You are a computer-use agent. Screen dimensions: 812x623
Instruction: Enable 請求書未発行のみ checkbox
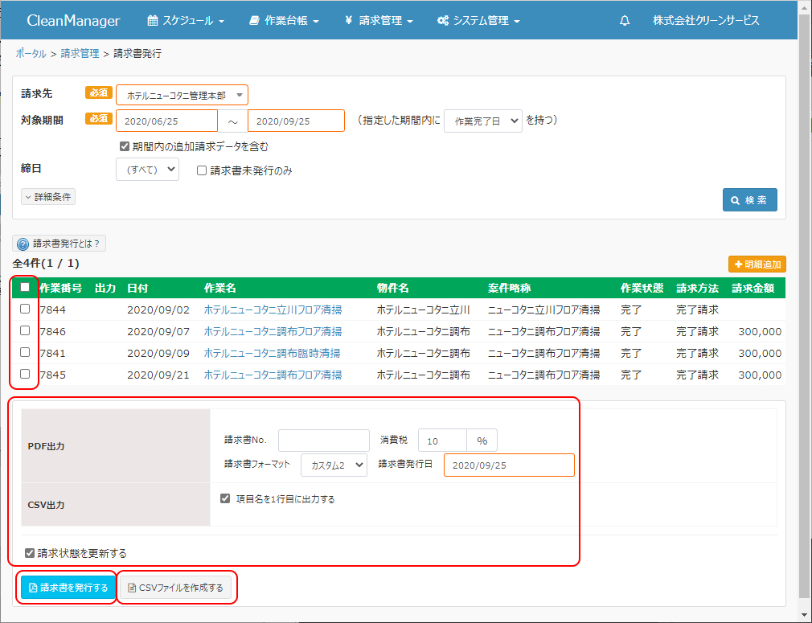click(203, 170)
